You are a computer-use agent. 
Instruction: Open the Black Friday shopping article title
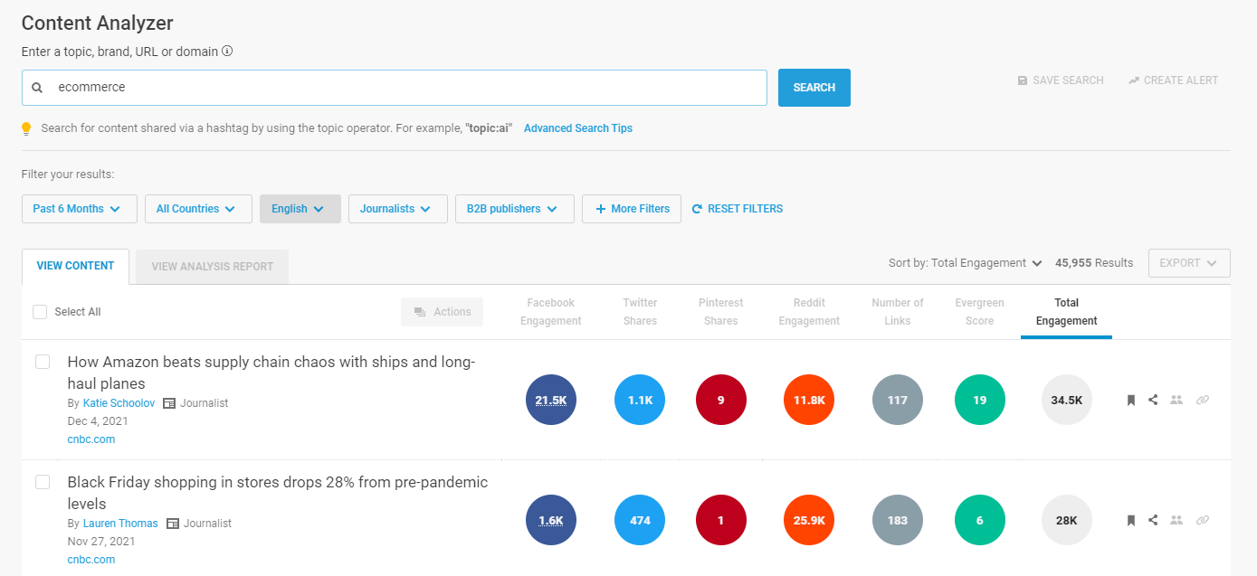tap(278, 493)
